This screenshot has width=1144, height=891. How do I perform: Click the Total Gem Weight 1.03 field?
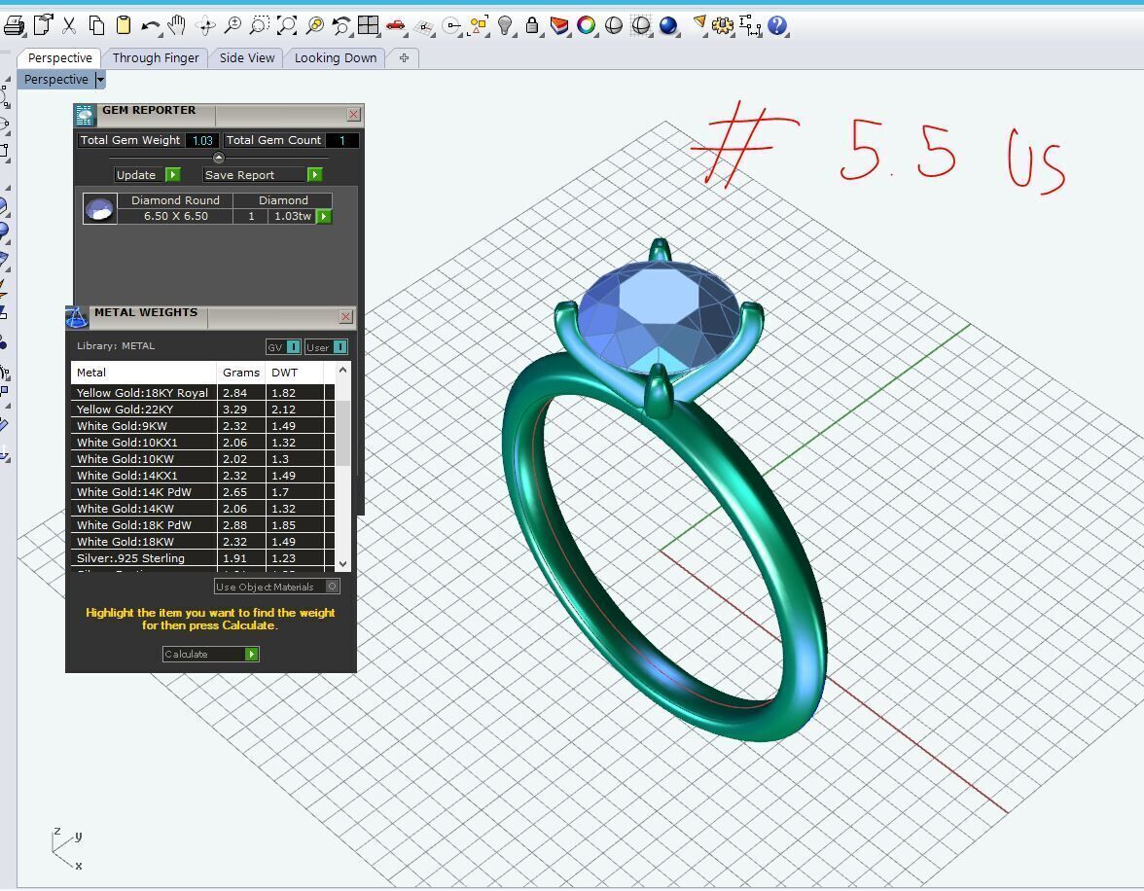click(202, 141)
